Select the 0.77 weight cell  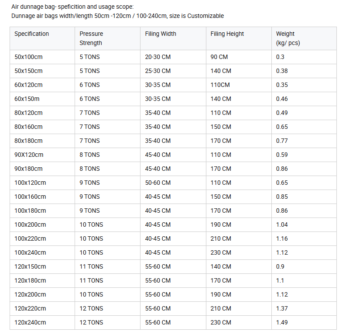tap(304, 141)
